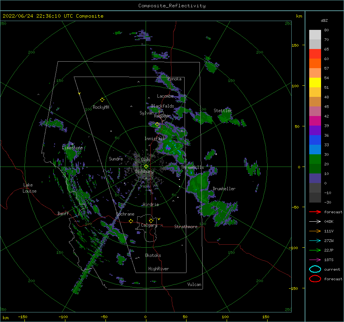Click the cyan current ellipse legend icon
The width and height of the screenshot is (344, 322).
click(315, 269)
